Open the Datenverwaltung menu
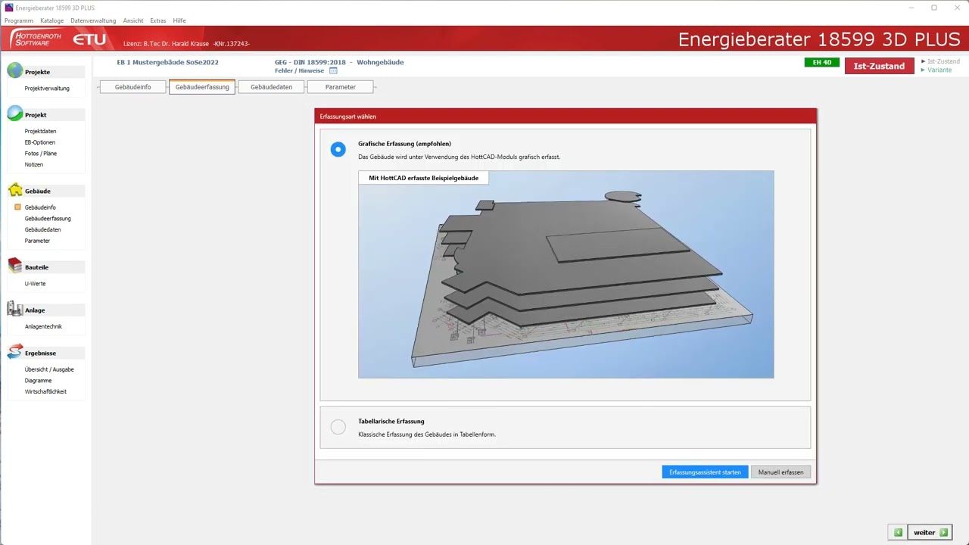 pos(93,20)
